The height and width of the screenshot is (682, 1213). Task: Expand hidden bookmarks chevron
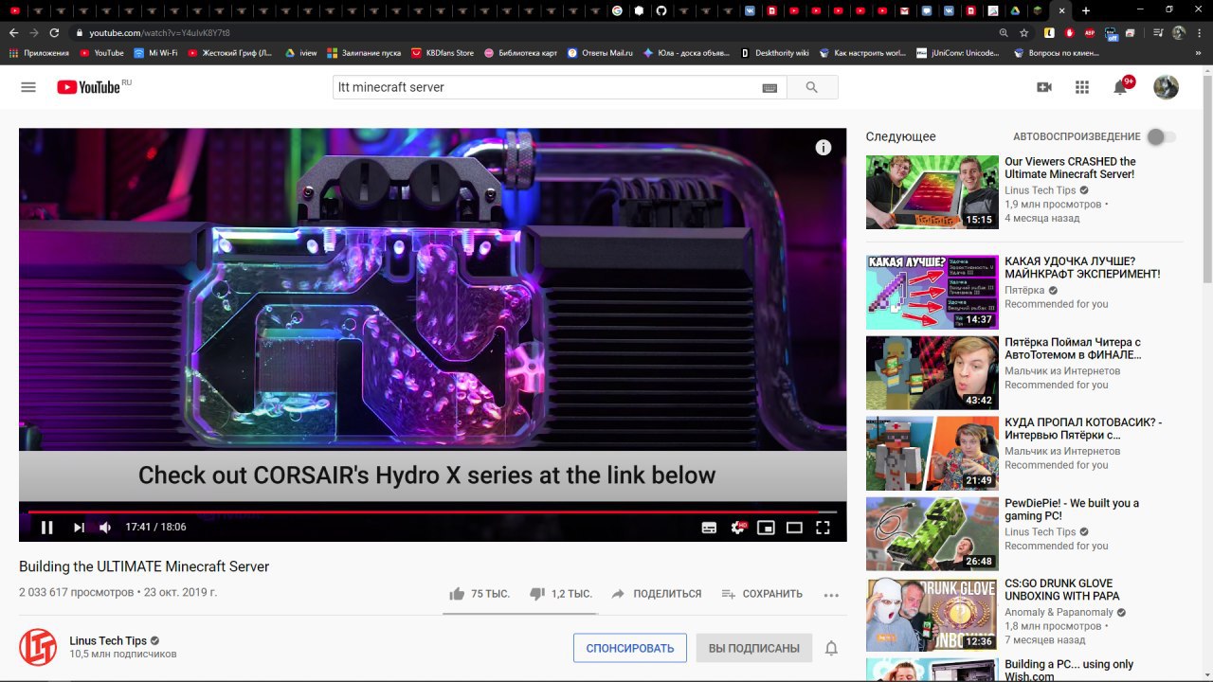click(1198, 53)
